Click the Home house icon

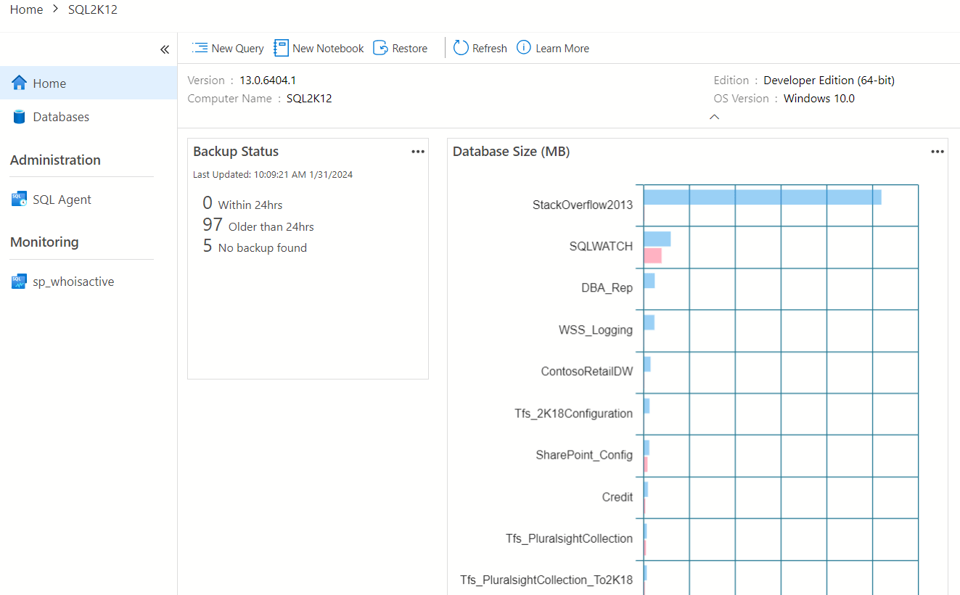click(x=20, y=83)
